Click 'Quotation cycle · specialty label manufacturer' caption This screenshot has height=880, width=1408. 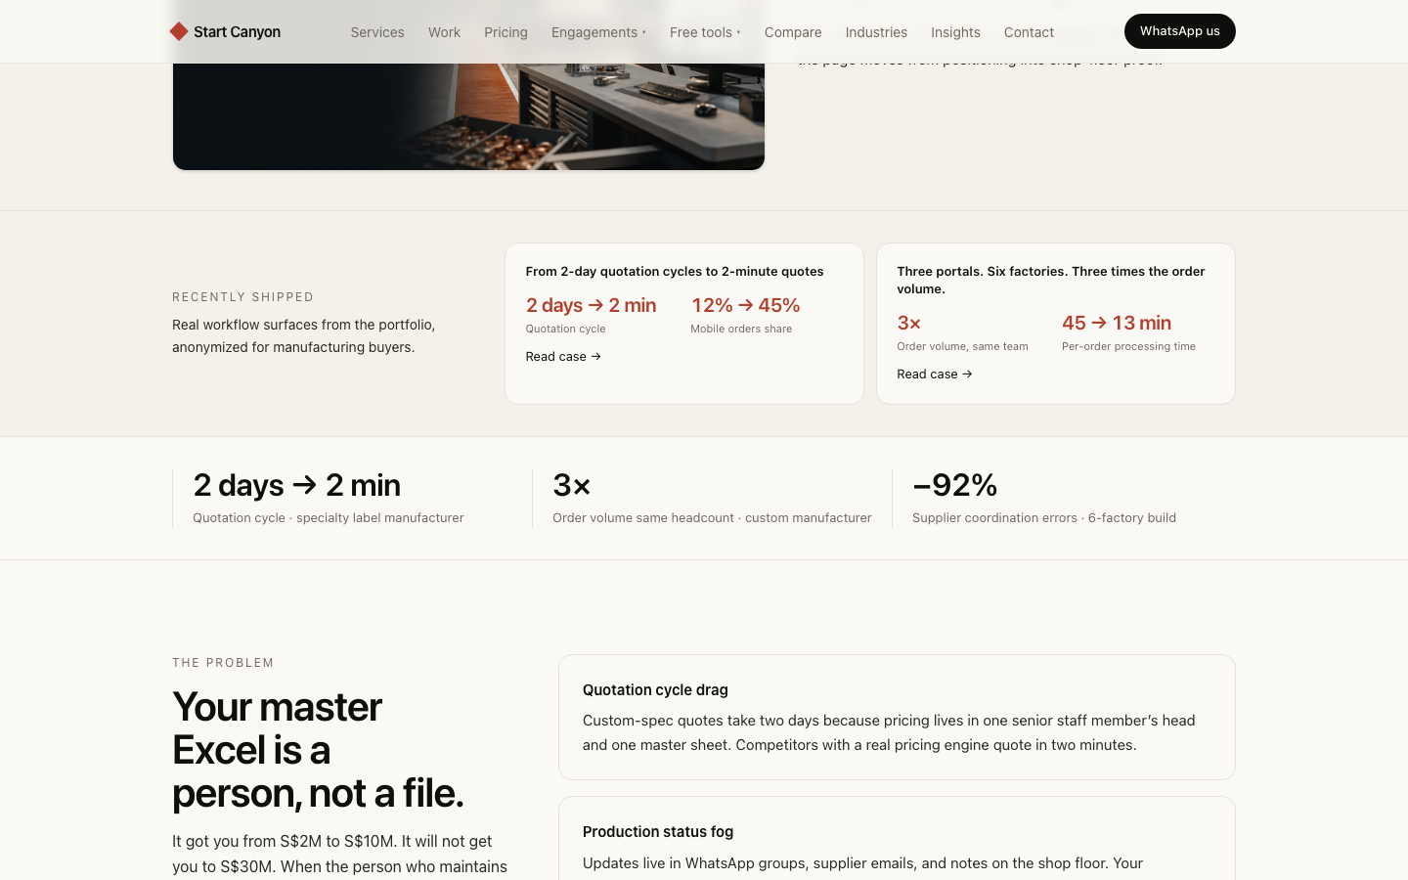[329, 517]
